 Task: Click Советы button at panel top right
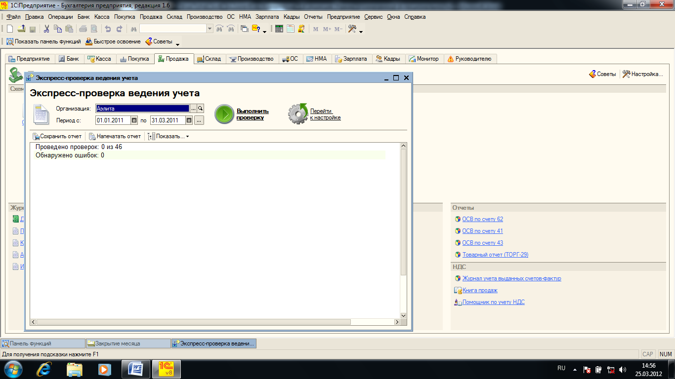click(x=602, y=74)
